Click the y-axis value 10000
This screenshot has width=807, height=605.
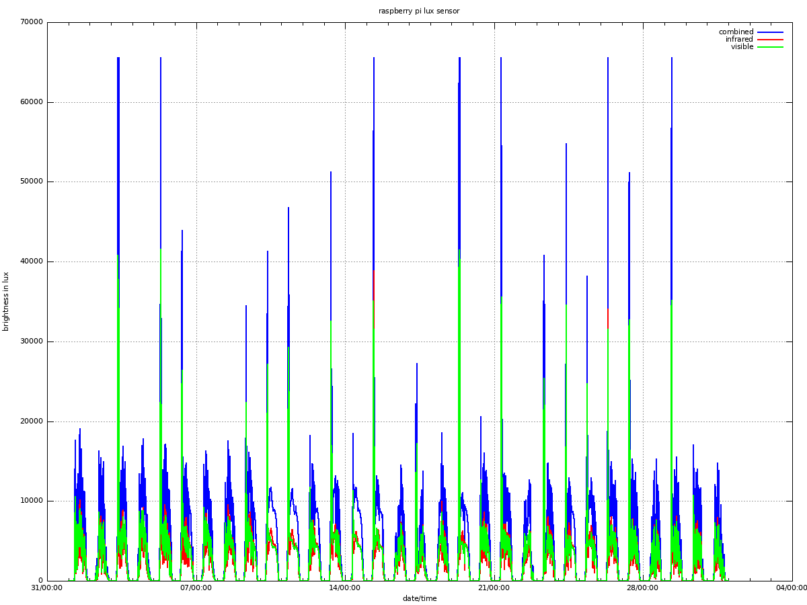click(32, 501)
